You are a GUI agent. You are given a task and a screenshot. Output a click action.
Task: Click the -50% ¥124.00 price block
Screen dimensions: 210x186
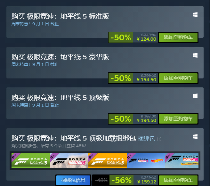[x=133, y=37]
